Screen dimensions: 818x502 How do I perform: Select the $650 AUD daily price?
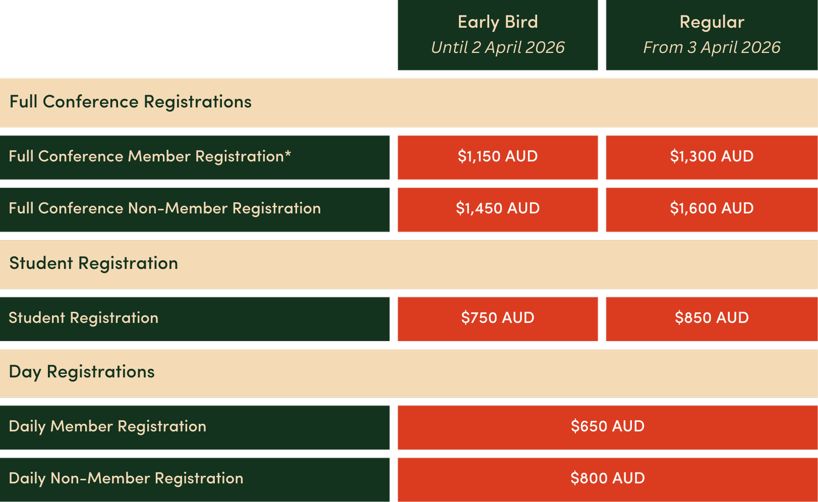tap(608, 427)
